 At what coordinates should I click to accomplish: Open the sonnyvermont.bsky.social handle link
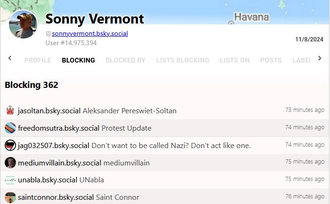89,34
